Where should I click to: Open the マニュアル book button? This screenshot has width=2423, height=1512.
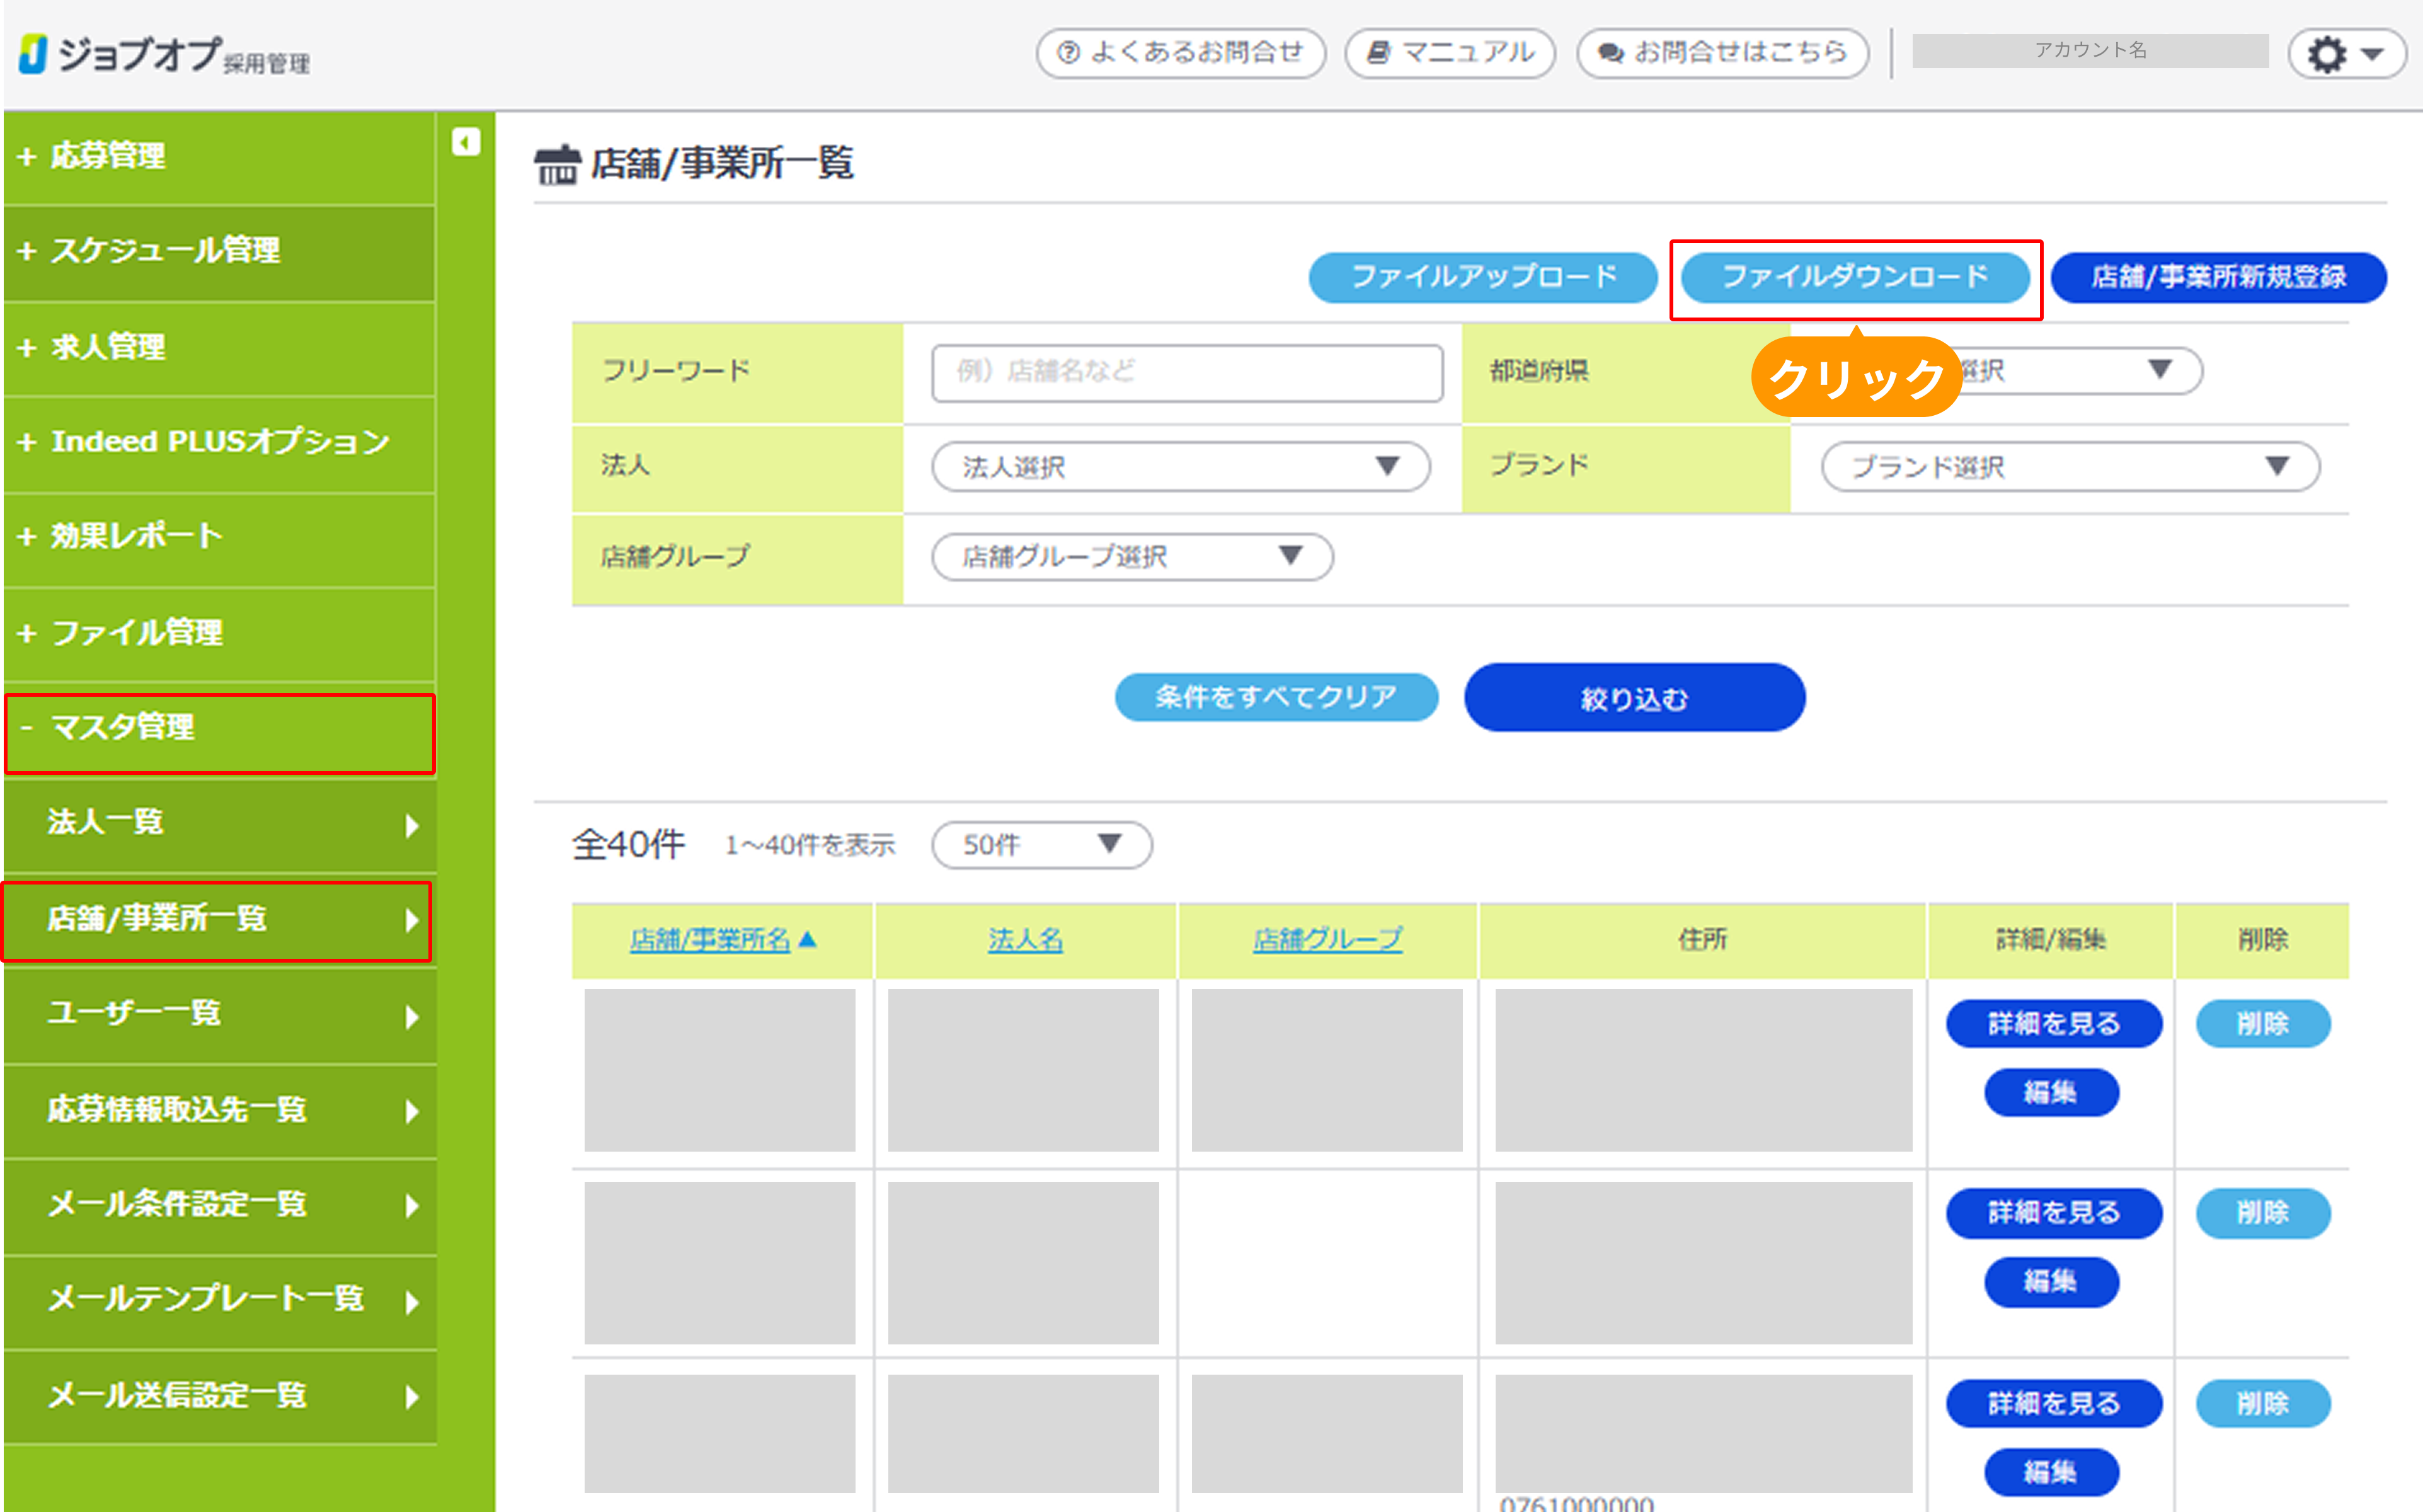point(1449,53)
